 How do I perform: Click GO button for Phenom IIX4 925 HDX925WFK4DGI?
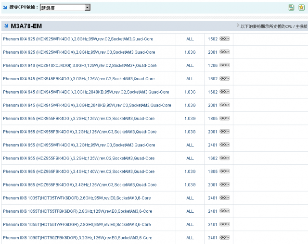[x=225, y=39]
